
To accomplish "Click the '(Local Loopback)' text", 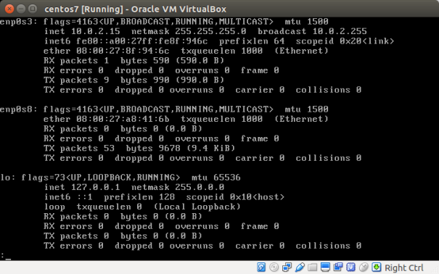I will point(197,207).
